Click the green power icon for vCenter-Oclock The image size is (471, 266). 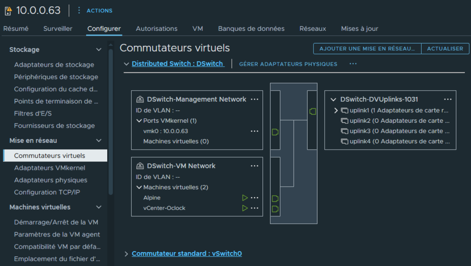coord(245,208)
